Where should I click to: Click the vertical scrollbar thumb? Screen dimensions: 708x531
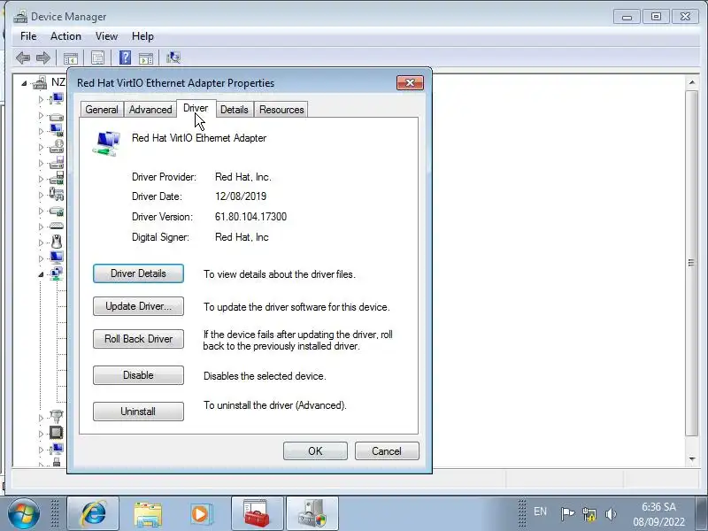[x=692, y=263]
